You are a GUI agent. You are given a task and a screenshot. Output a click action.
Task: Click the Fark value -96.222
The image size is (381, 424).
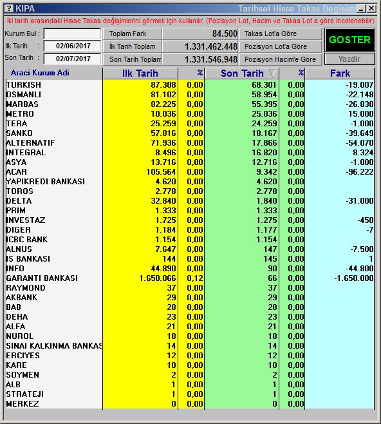(360, 172)
